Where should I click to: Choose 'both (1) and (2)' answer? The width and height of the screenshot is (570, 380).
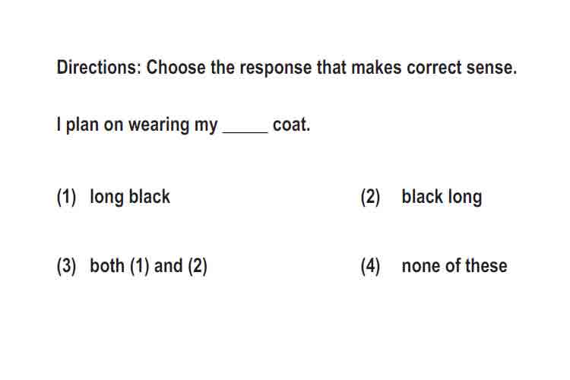(x=148, y=266)
